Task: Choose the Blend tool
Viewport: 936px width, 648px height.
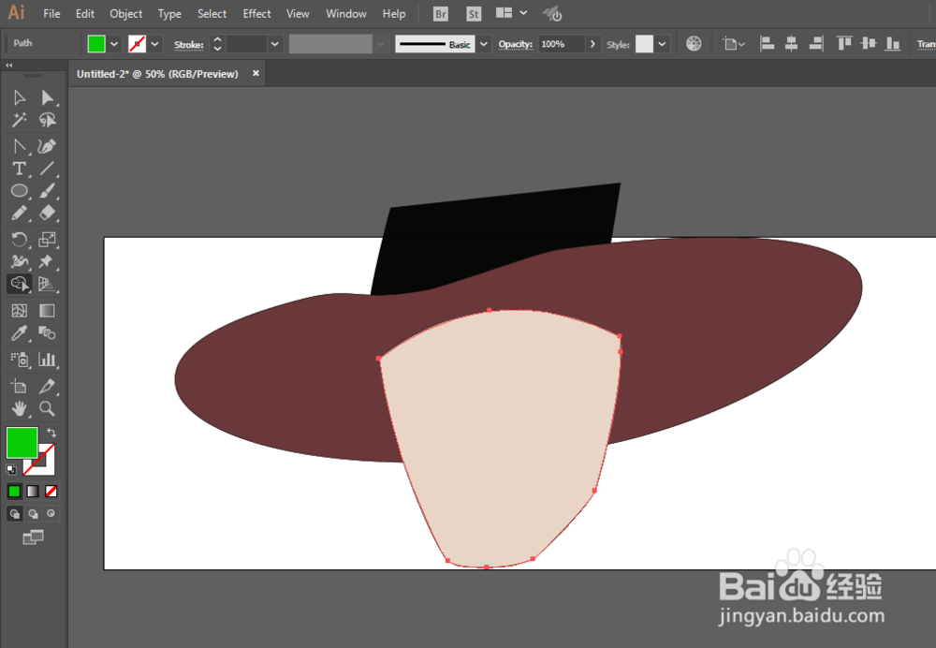Action: coord(47,332)
